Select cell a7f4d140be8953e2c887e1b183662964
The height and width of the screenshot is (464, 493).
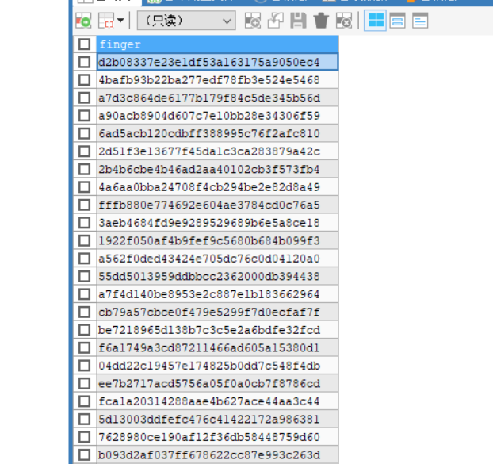click(218, 294)
